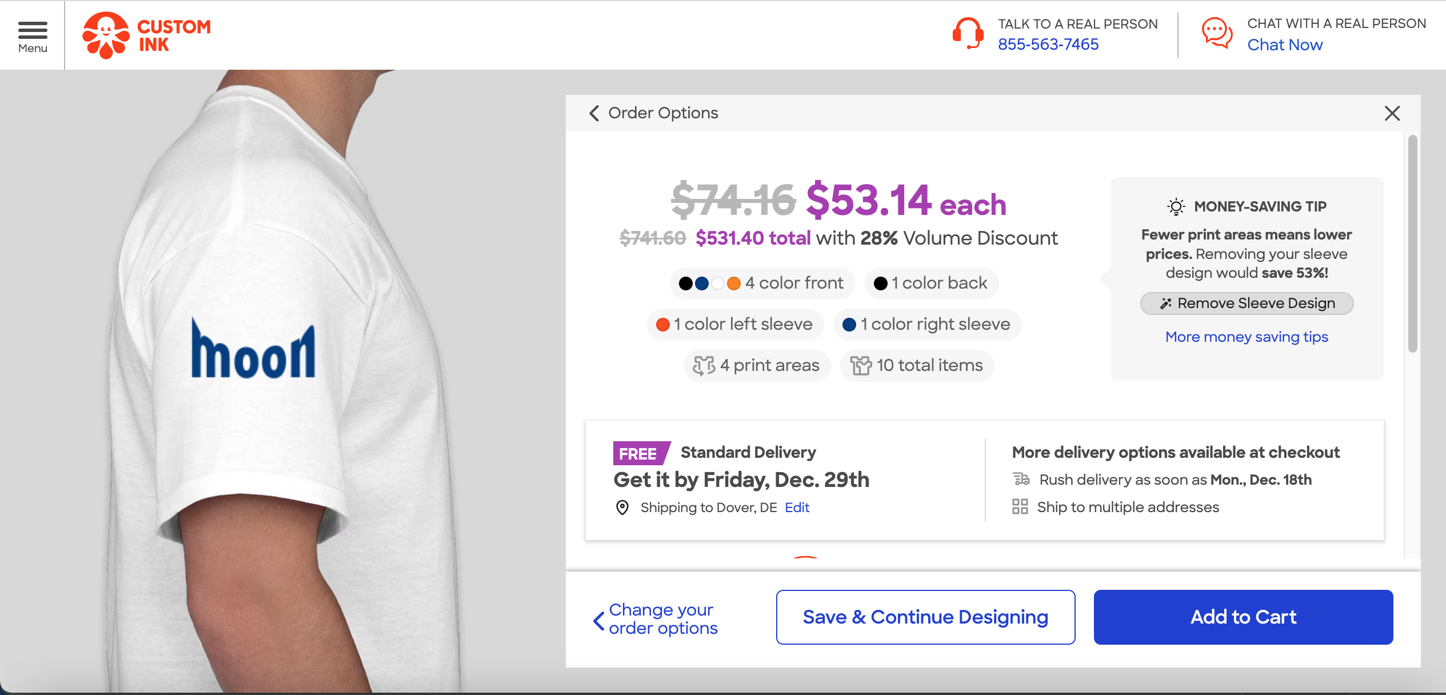Click the location pin shipping icon
The width and height of the screenshot is (1446, 695).
(622, 508)
